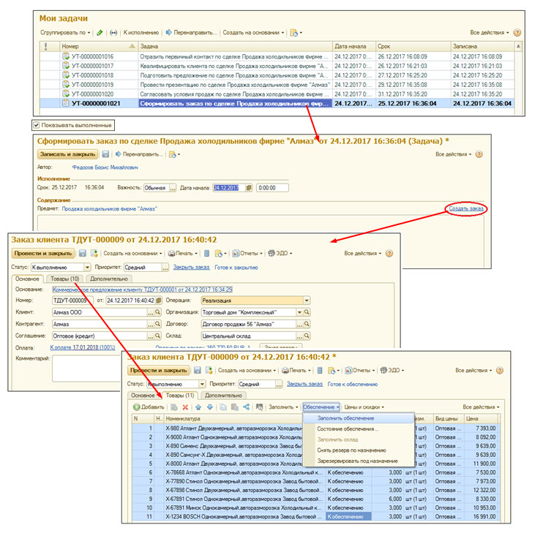
Task: Choose Снять резерв по назначению
Action: coord(359,450)
